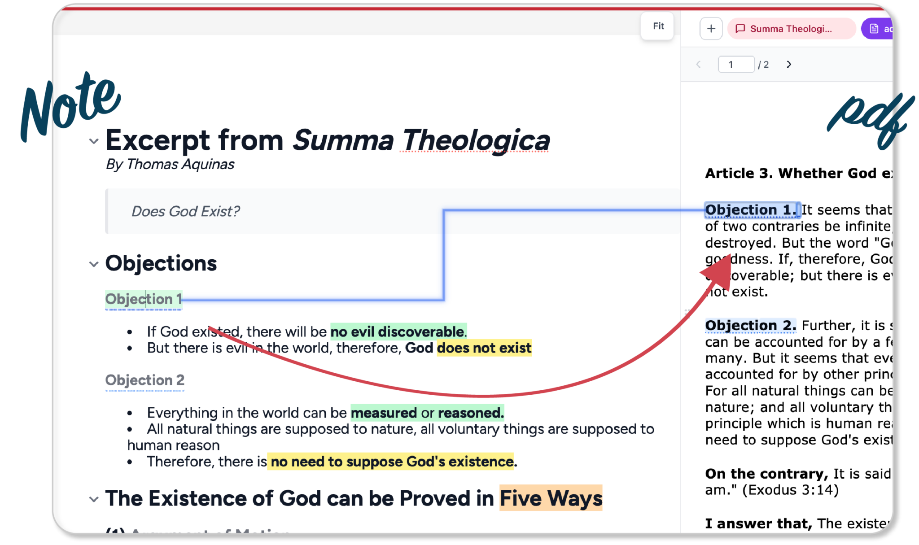Open the Objection 2 link in note
This screenshot has height=545, width=919.
coord(145,380)
